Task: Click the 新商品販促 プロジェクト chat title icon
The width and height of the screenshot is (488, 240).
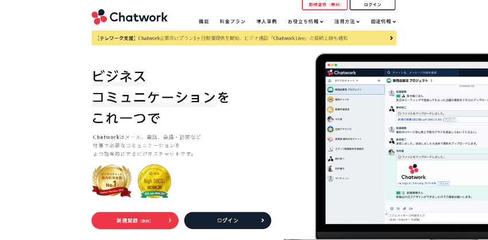Action: coord(389,80)
